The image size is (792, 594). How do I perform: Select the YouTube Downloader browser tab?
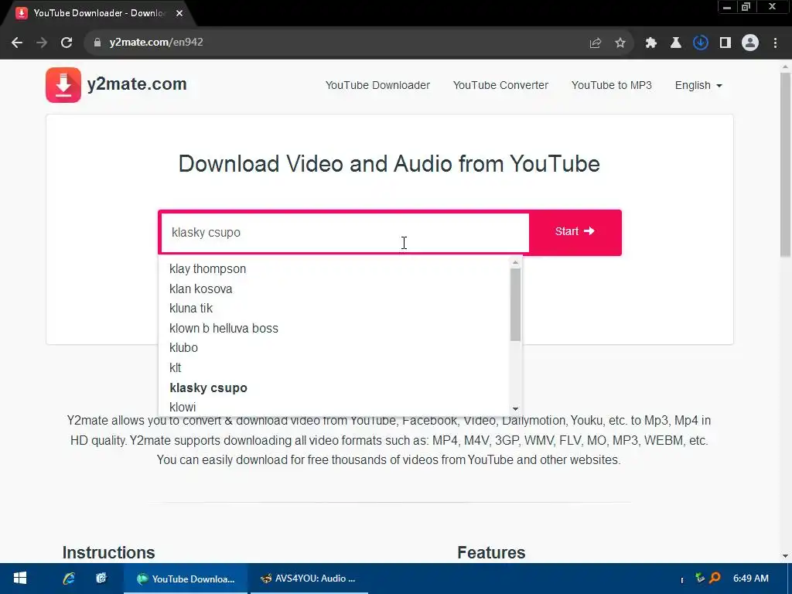pyautogui.click(x=98, y=13)
